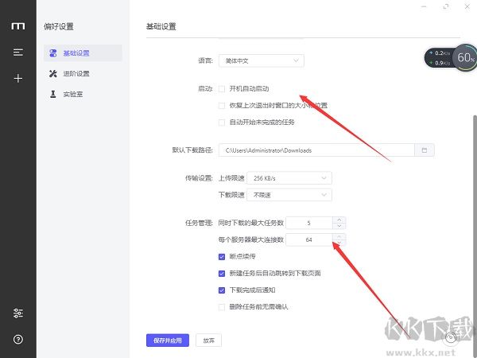The height and width of the screenshot is (358, 477).
Task: Toggle 下载完成后通知 checkbox
Action: [222, 290]
